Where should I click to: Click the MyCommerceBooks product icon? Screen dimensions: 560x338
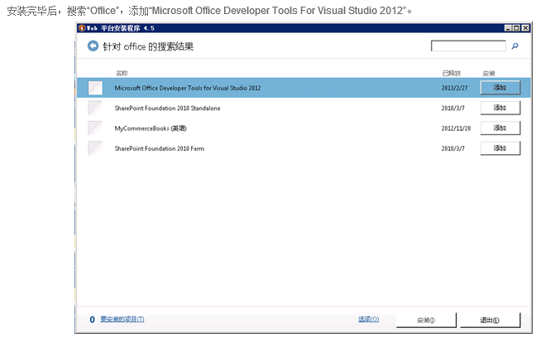[95, 128]
